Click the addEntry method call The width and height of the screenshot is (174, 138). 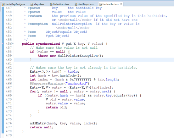[x=38, y=123]
